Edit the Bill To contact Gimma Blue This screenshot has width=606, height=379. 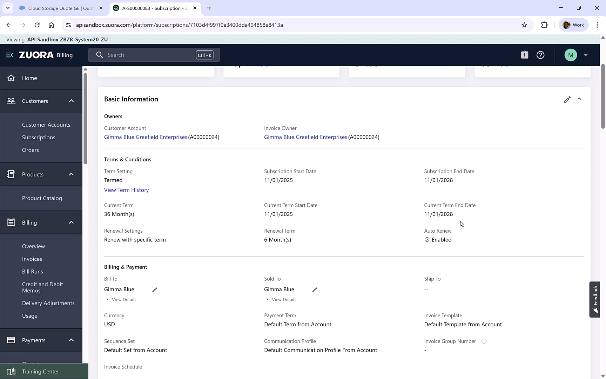[155, 290]
